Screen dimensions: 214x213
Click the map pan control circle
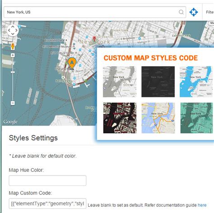tap(13, 30)
